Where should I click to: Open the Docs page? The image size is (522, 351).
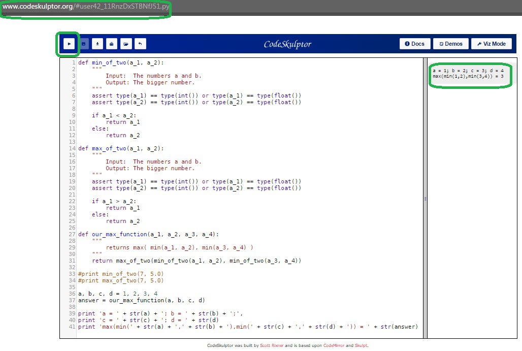415,44
